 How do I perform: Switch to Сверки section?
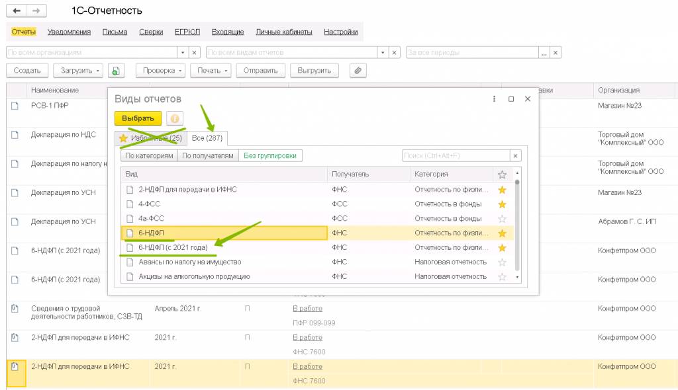coord(151,32)
